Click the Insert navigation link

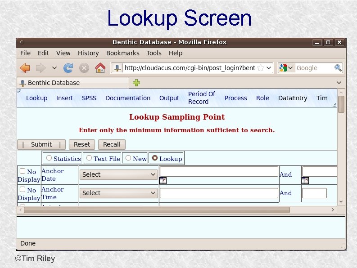(x=64, y=98)
